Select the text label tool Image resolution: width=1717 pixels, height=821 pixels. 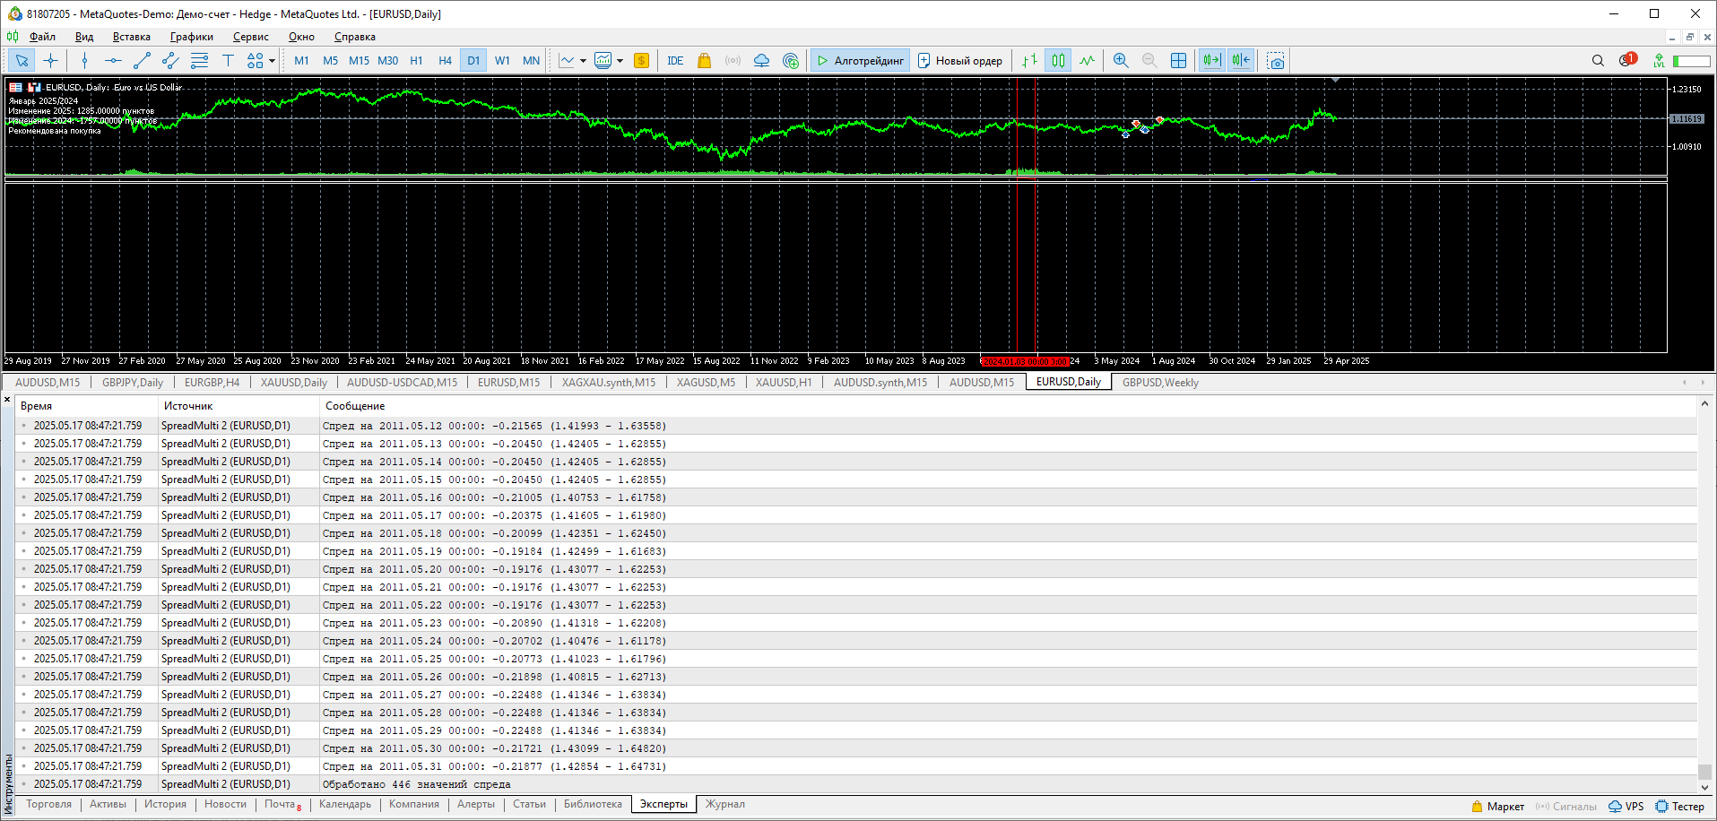pyautogui.click(x=228, y=61)
